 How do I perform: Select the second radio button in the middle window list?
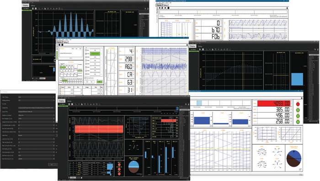pos(86,53)
